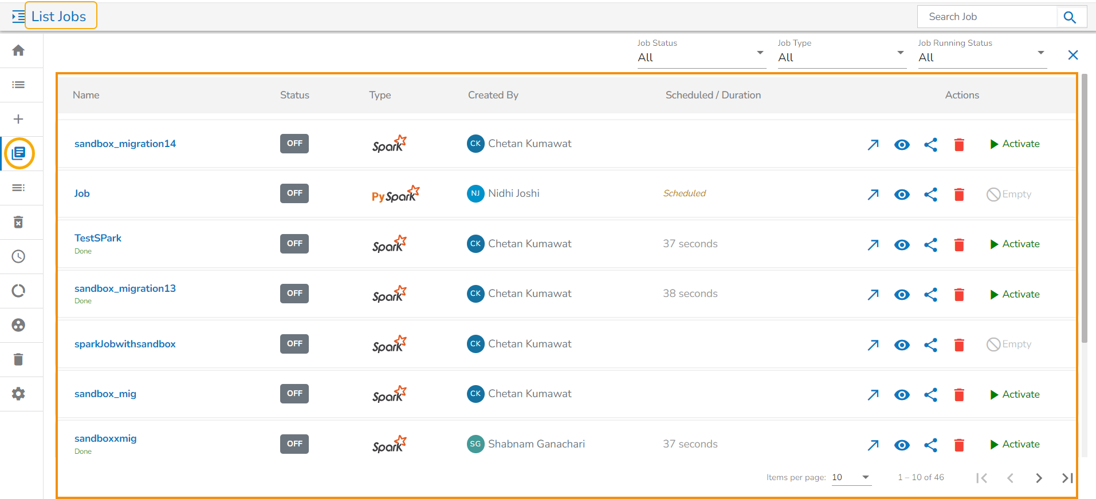1096x499 pixels.
Task: Open the List Jobs sidebar icon
Action: point(19,153)
